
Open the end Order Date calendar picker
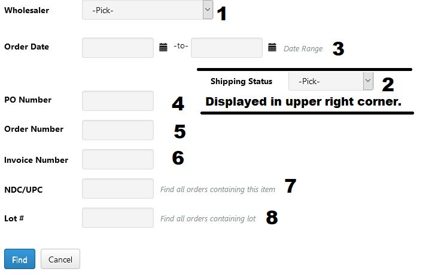(272, 47)
